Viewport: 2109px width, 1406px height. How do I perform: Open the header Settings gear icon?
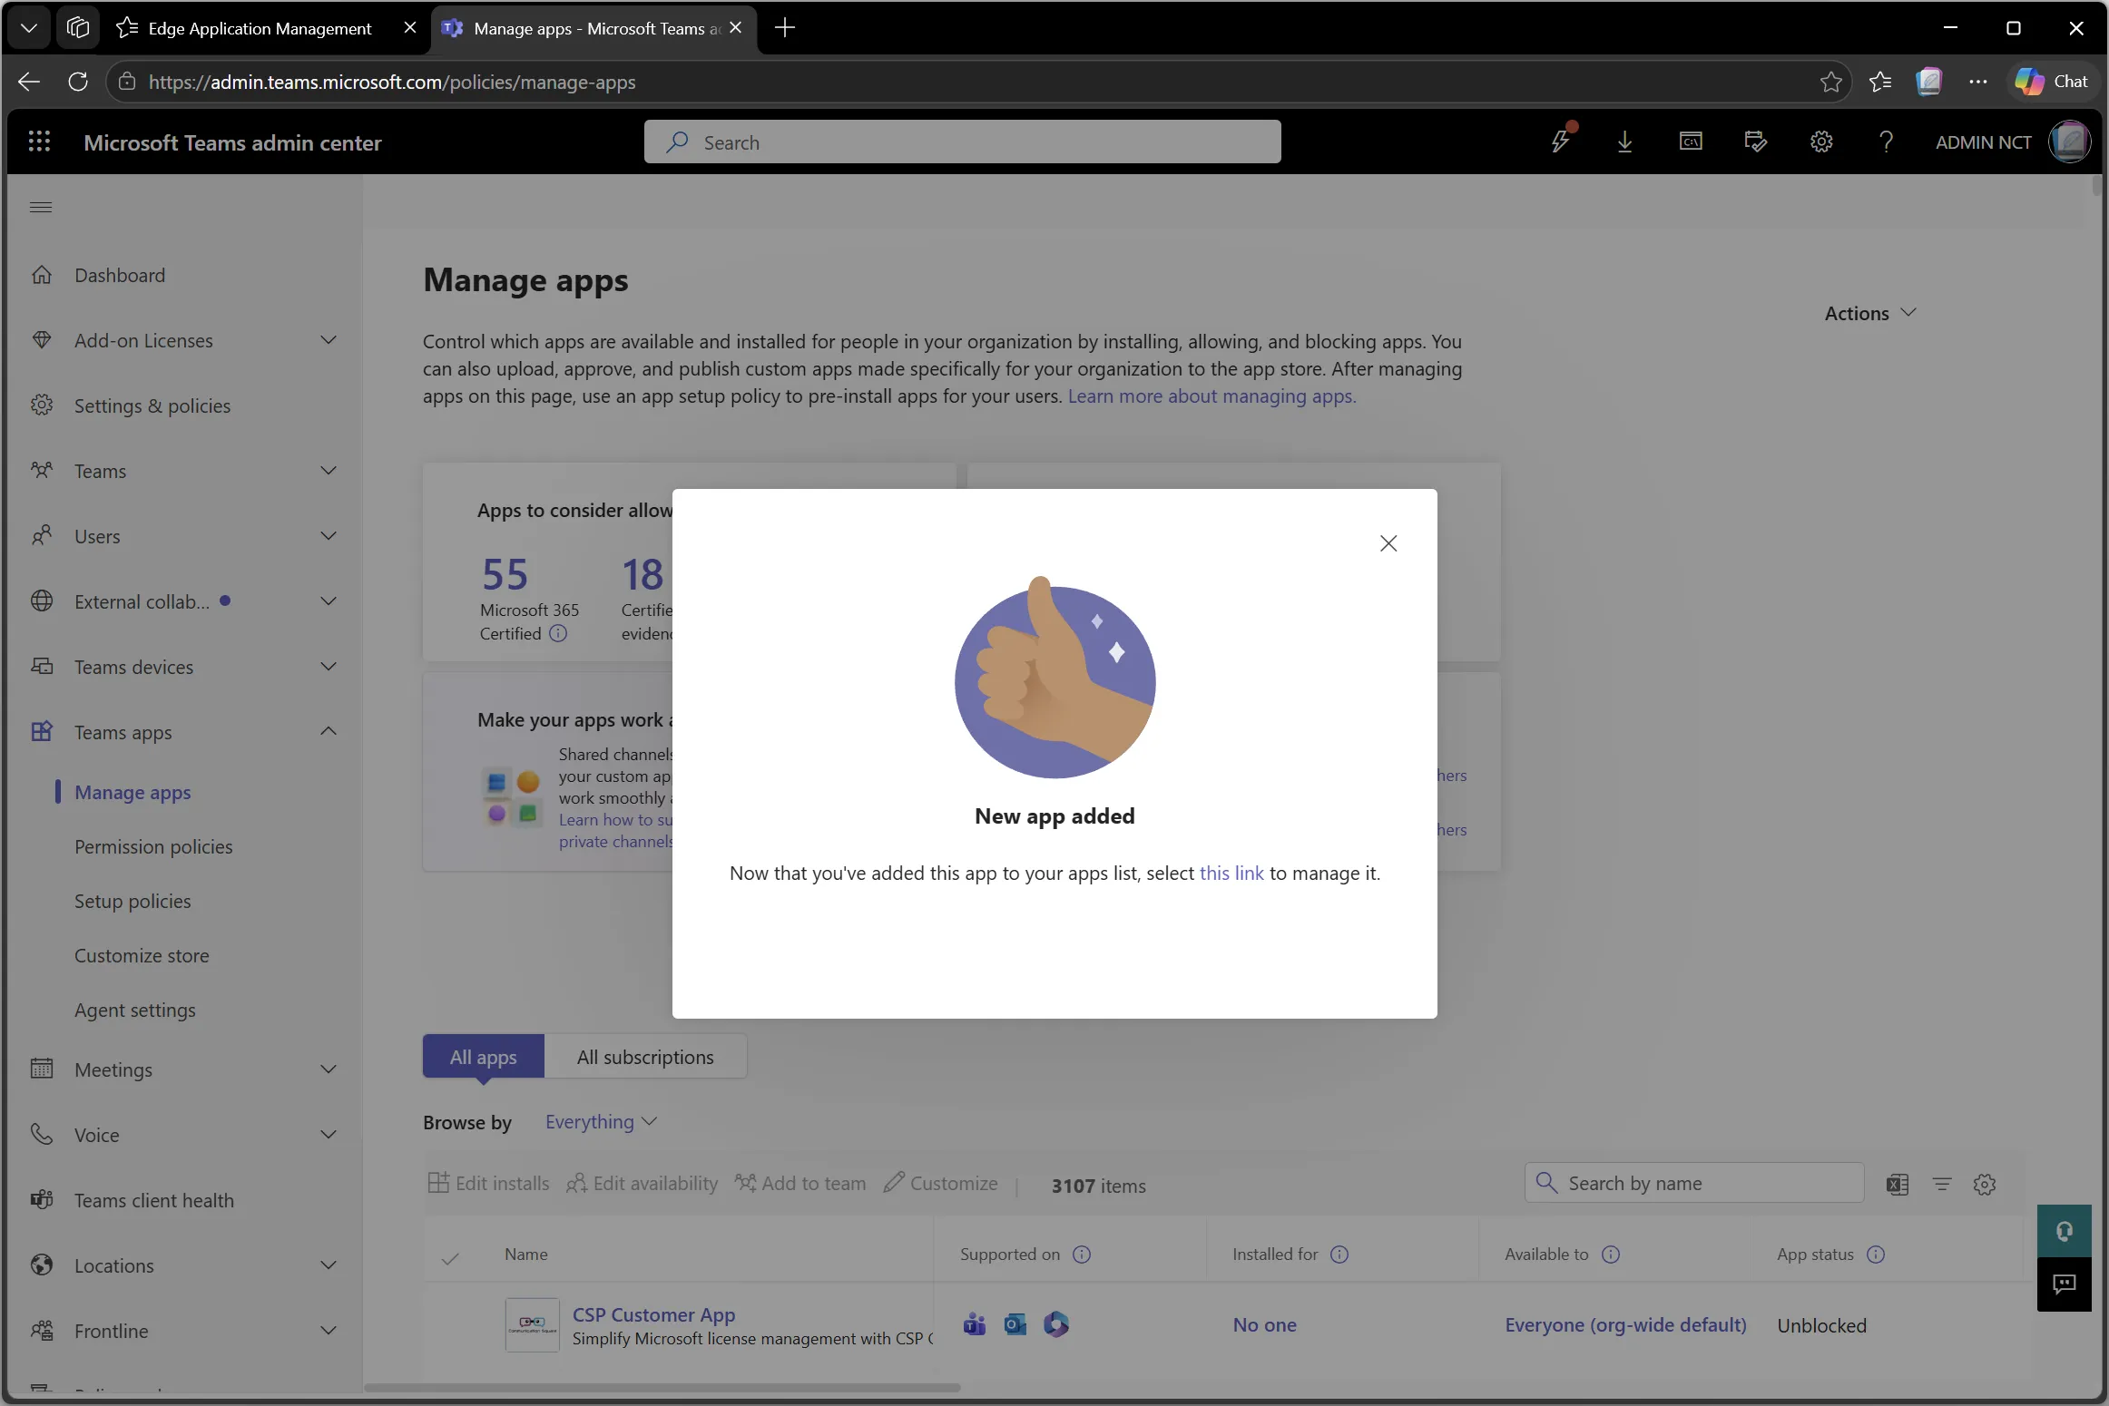(1821, 142)
